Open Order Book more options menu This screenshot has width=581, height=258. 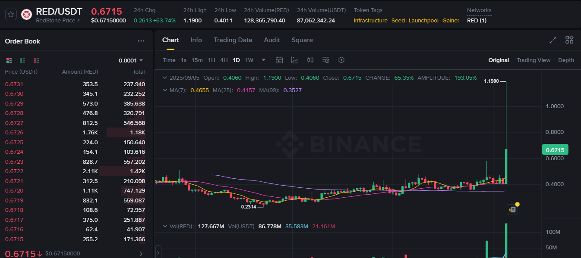tap(141, 40)
